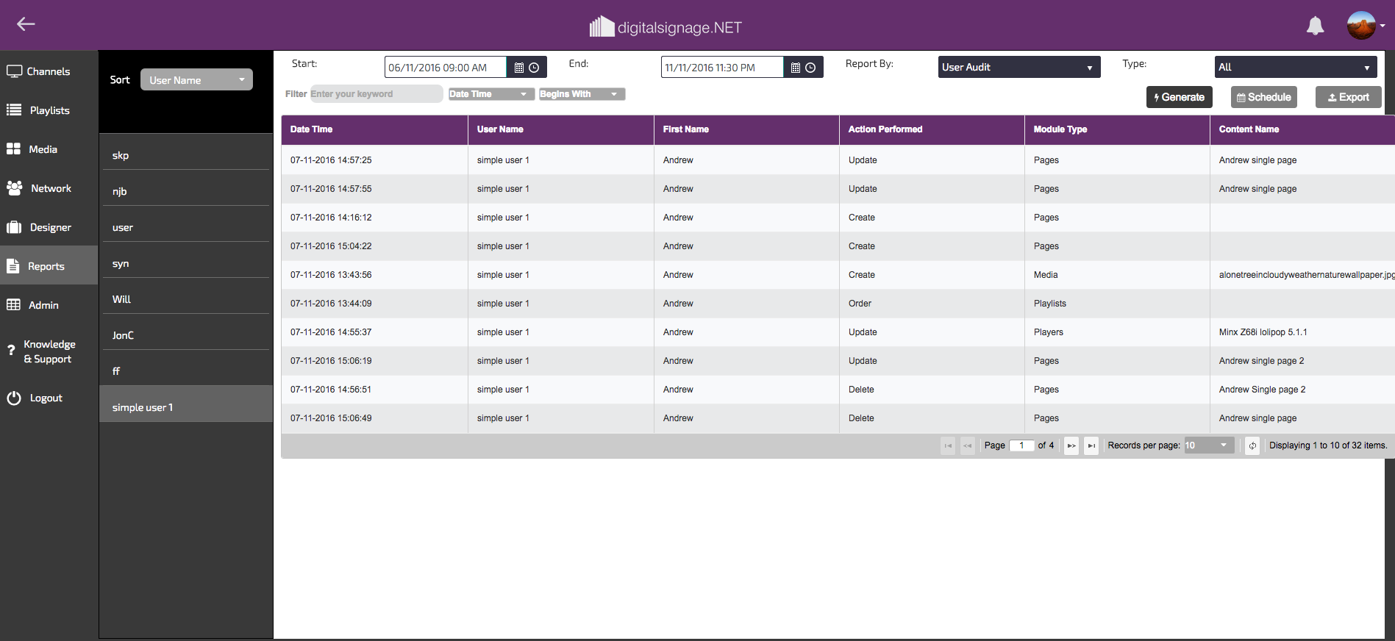This screenshot has width=1395, height=641.
Task: Click the Andrew single page 2 cell in the 15:06:19 row
Action: pos(1302,361)
